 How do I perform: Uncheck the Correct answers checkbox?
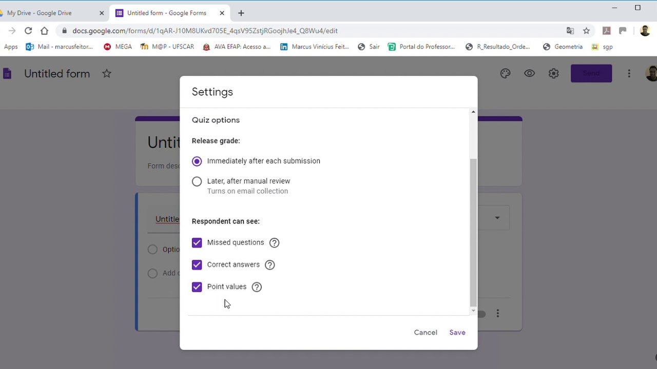click(x=197, y=265)
